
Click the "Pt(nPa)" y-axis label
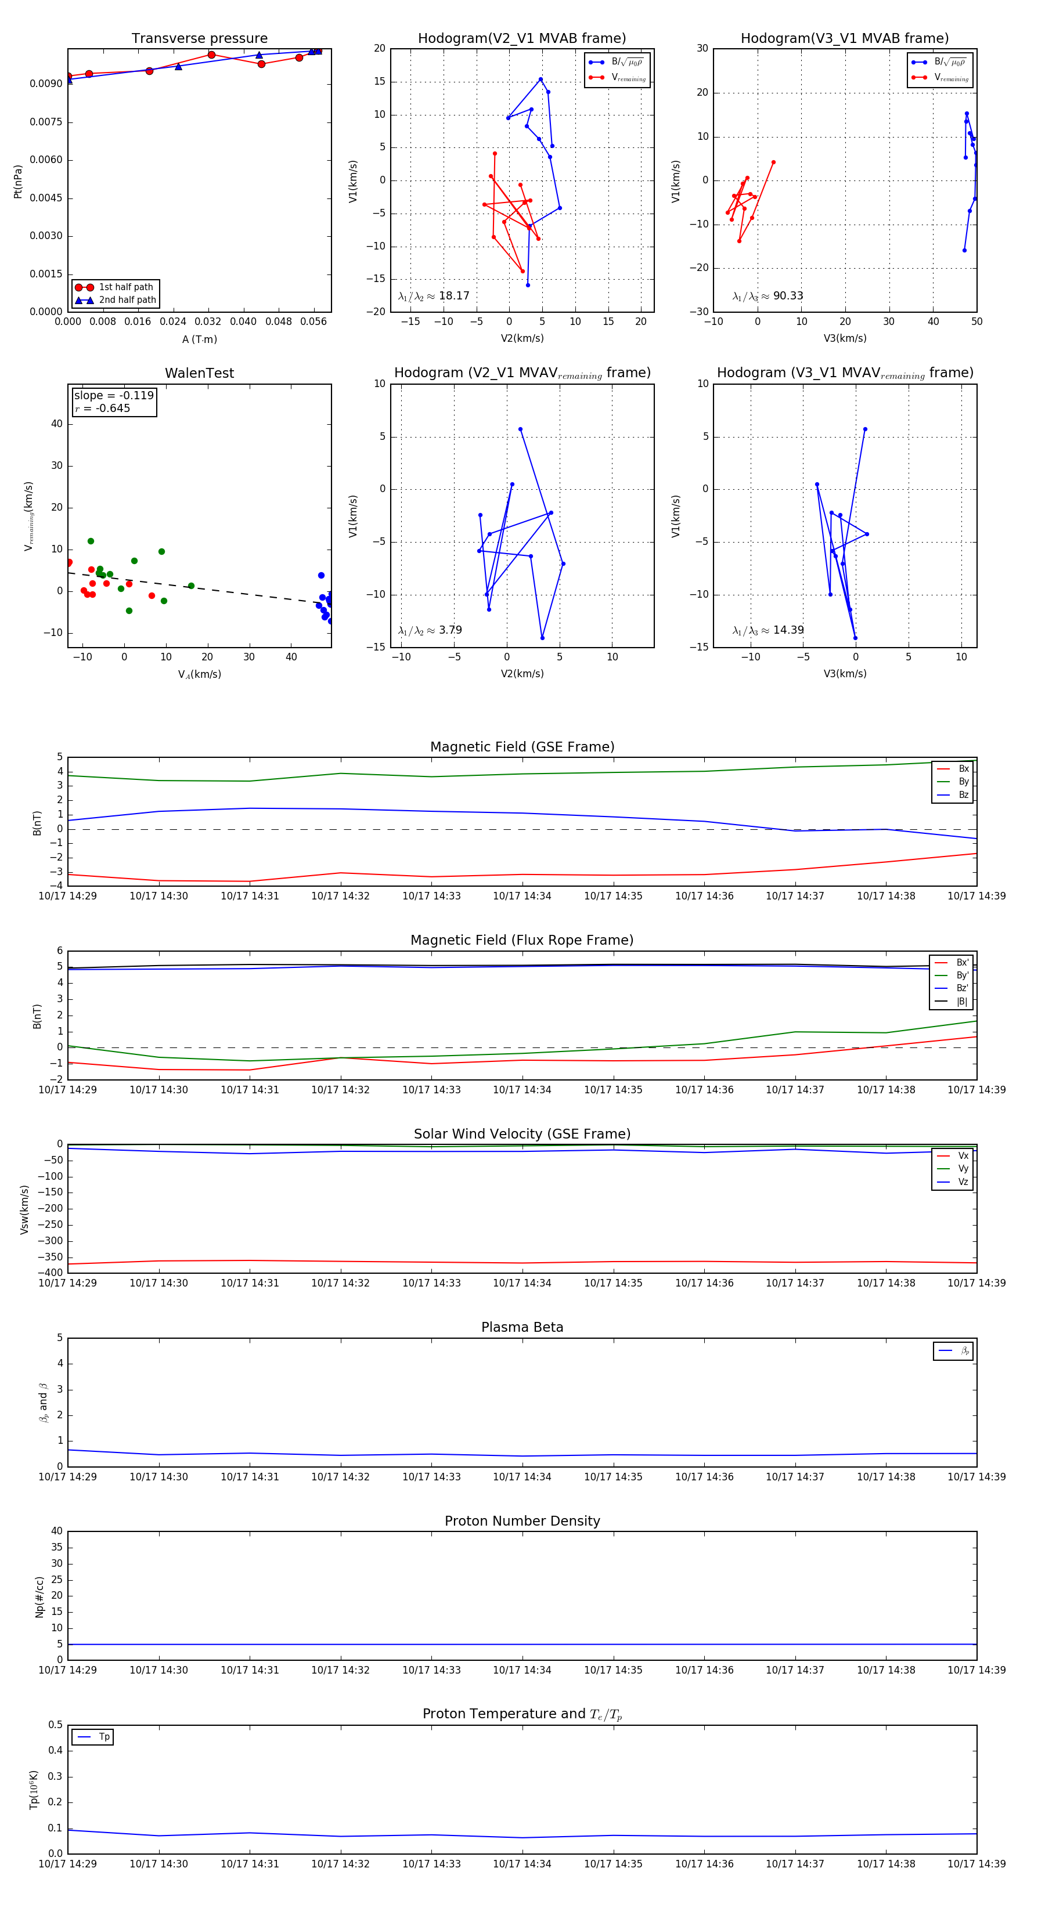pyautogui.click(x=18, y=182)
